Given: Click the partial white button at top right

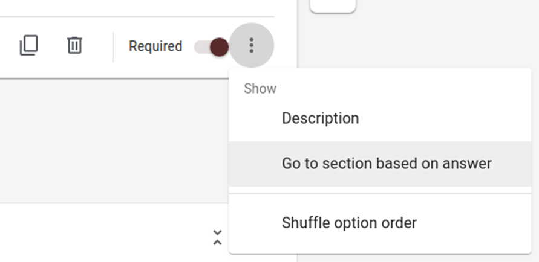Looking at the screenshot, I should (x=332, y=5).
